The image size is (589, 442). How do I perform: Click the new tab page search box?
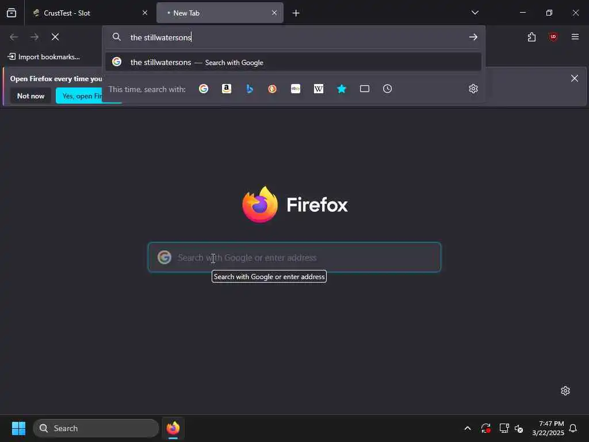point(294,257)
